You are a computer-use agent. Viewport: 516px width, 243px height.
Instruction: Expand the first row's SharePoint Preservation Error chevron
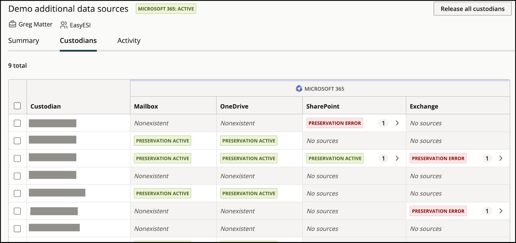click(397, 123)
